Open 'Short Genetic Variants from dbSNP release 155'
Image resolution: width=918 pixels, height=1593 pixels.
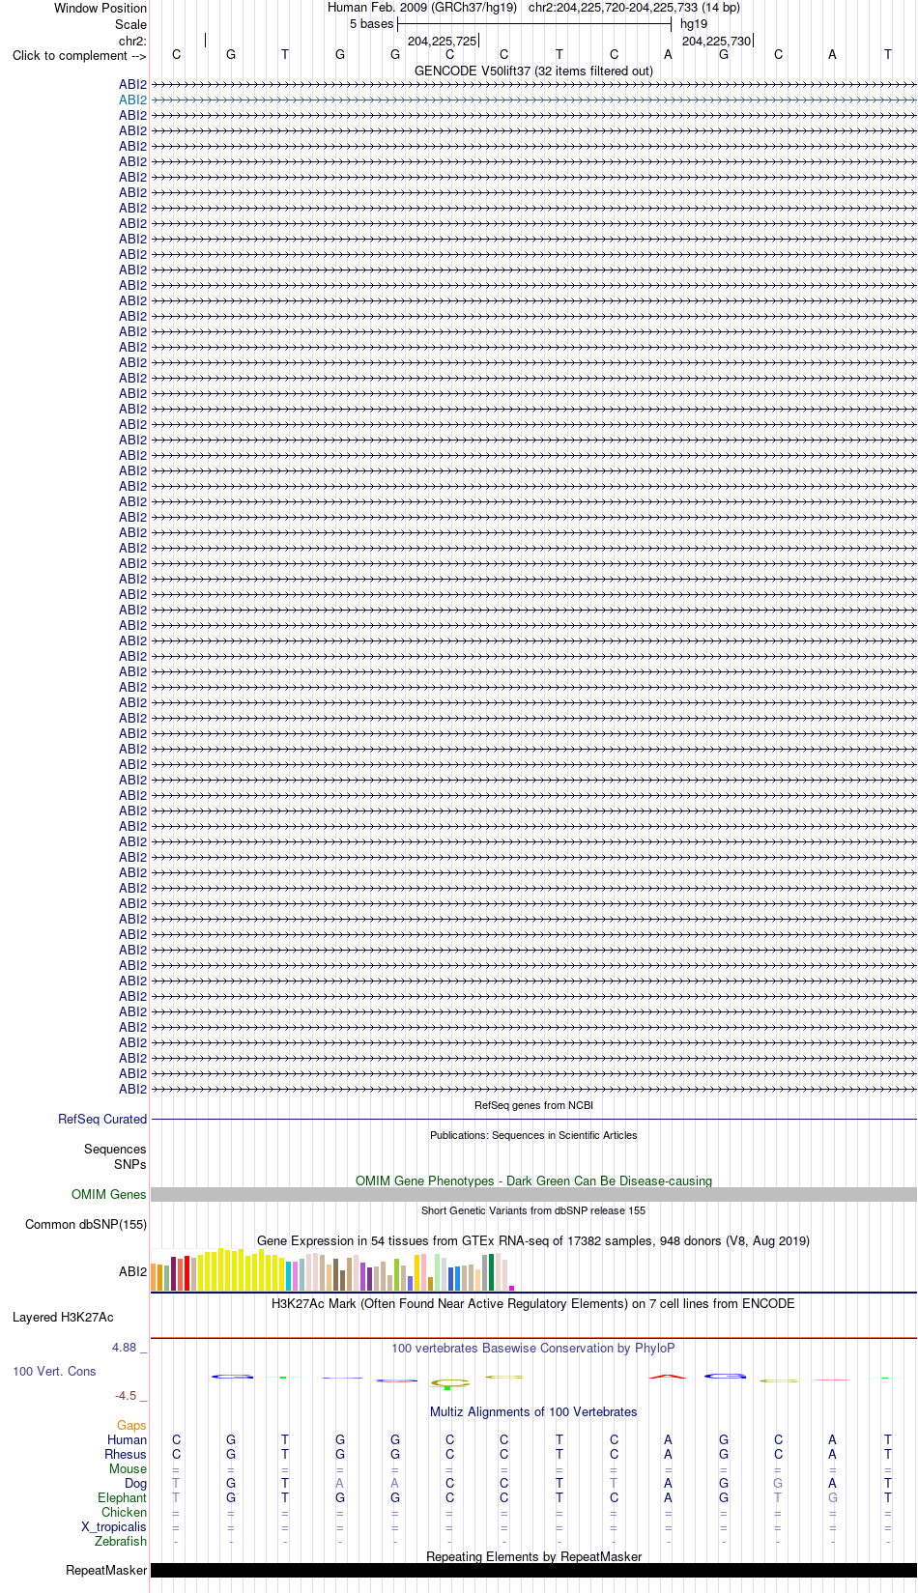pyautogui.click(x=533, y=1210)
